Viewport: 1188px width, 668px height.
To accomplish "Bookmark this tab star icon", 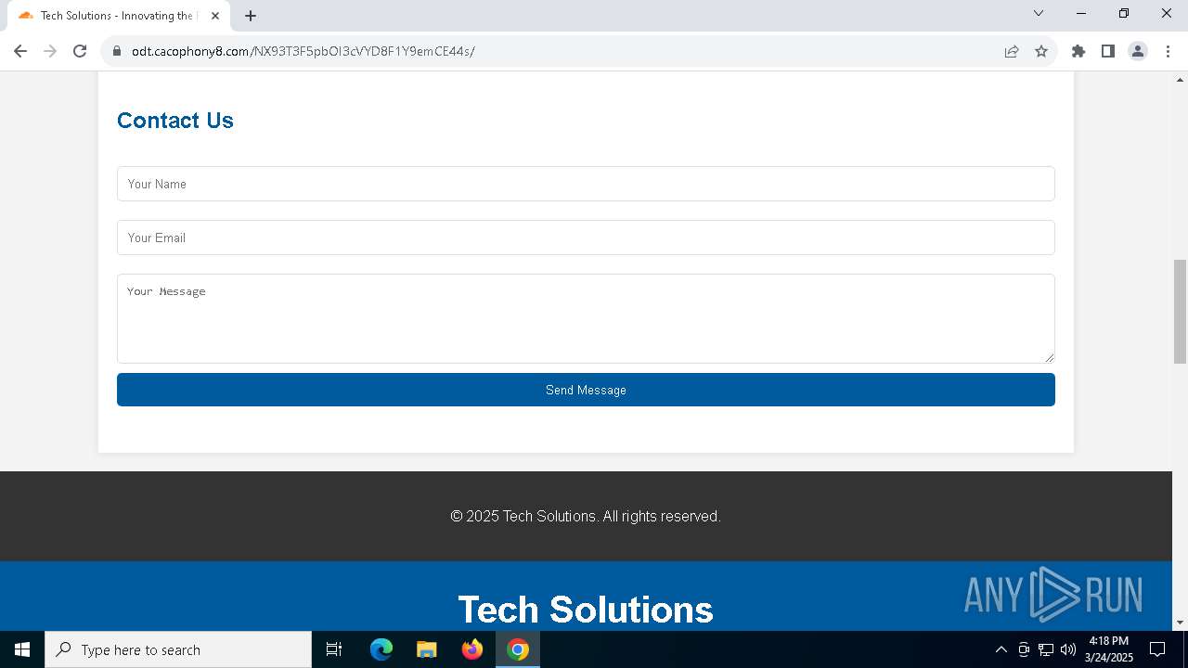I will [x=1041, y=51].
